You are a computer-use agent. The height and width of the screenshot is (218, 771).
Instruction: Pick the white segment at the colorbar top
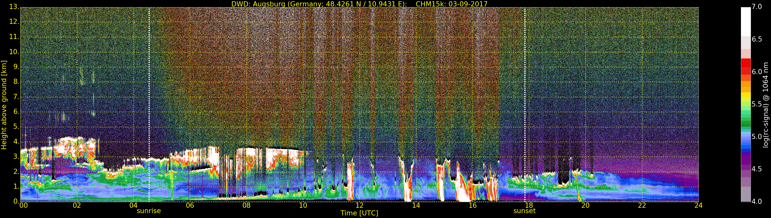coord(746,22)
